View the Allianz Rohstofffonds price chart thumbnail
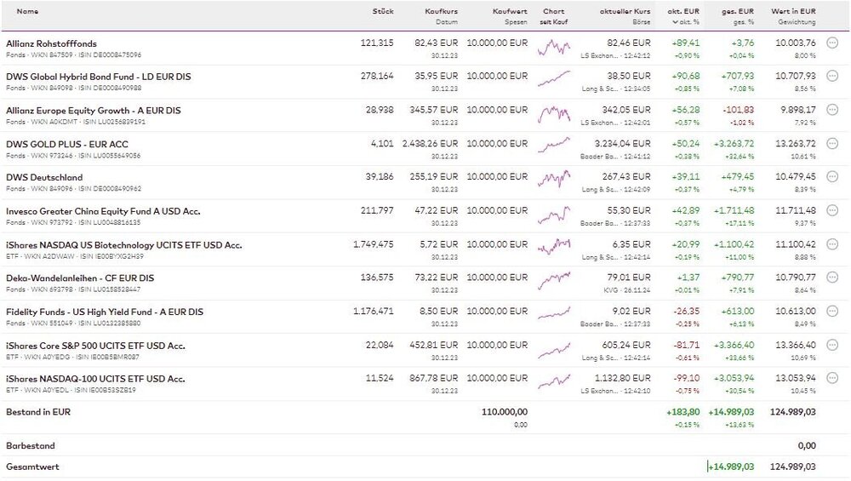Image resolution: width=851 pixels, height=481 pixels. [x=554, y=48]
